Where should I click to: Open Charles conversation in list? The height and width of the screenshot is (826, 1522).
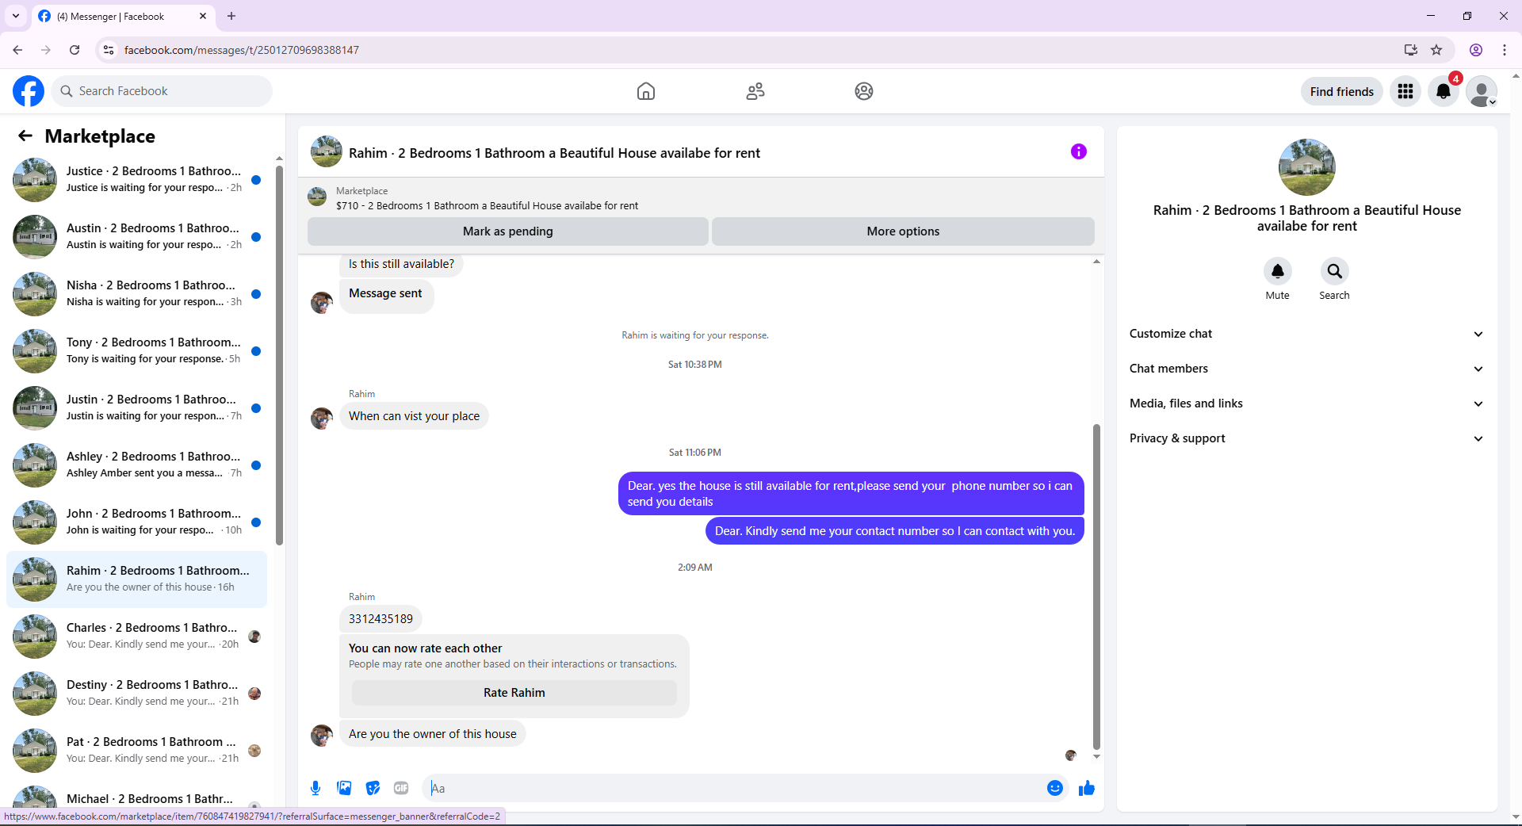click(x=137, y=636)
